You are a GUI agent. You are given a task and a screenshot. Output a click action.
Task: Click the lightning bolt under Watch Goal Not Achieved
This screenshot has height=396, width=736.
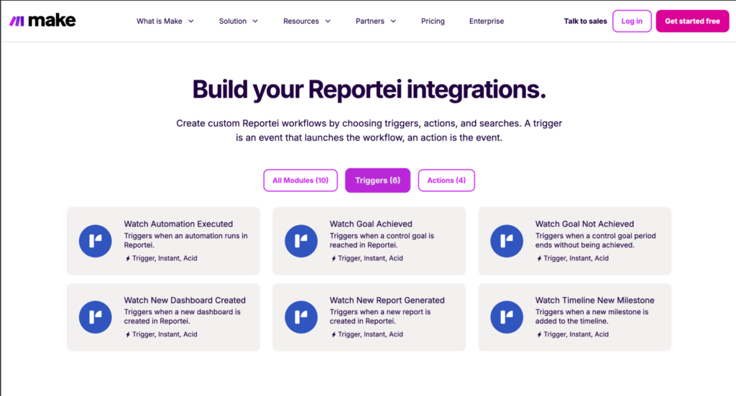(539, 258)
